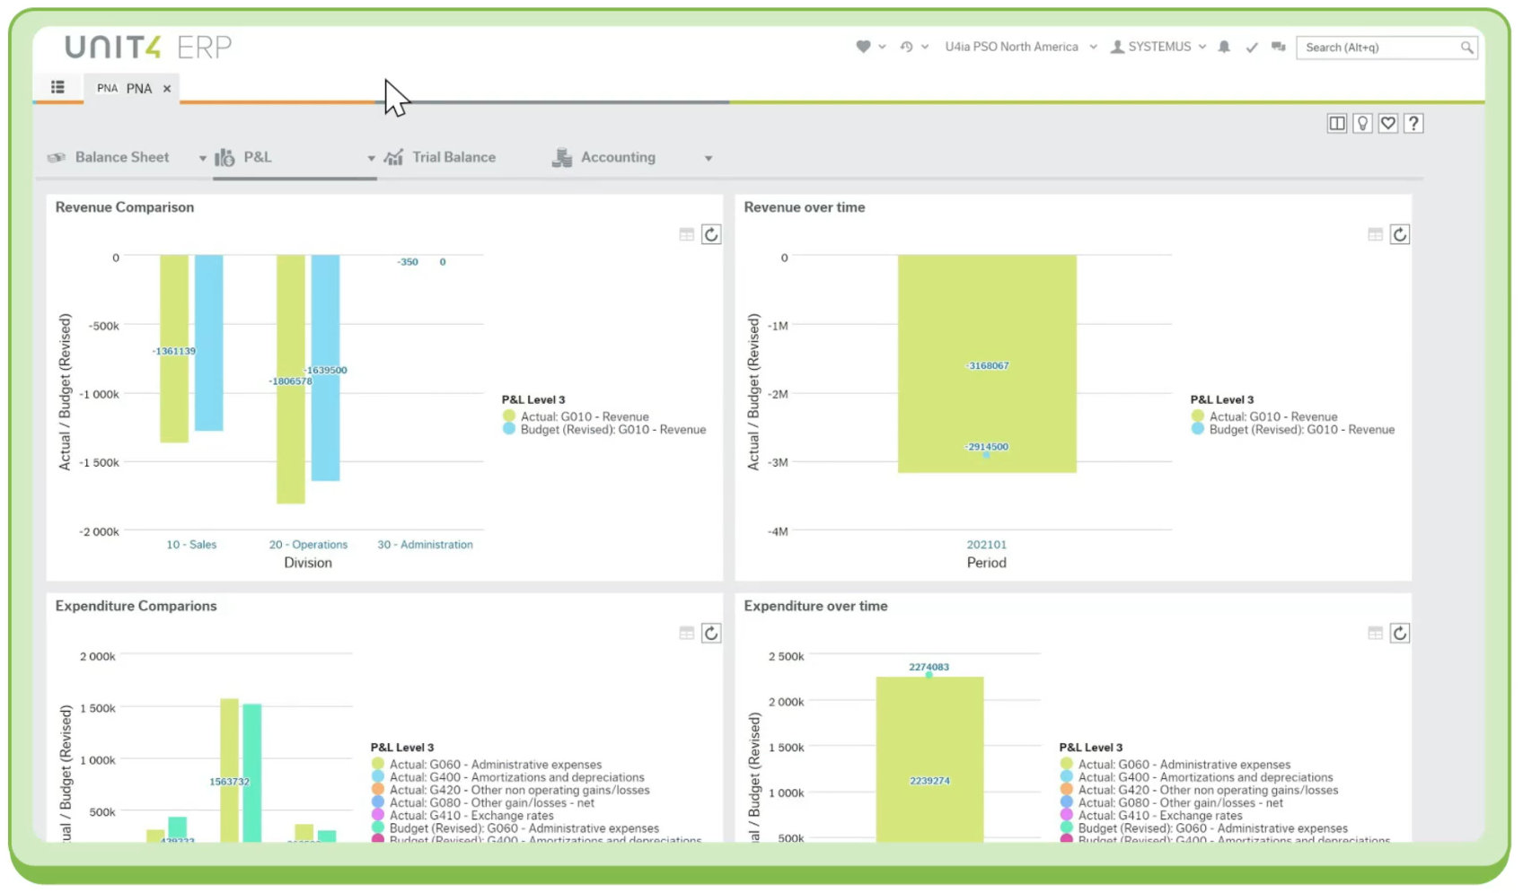Select the Balance Sheet tab
This screenshot has height=893, width=1523.
pos(121,157)
